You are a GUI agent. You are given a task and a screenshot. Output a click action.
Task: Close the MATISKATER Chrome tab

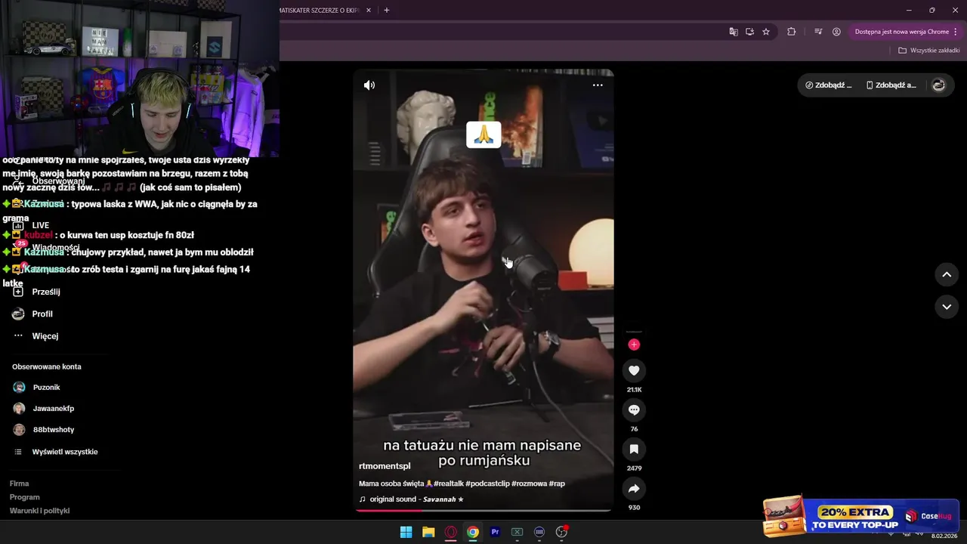click(x=369, y=11)
